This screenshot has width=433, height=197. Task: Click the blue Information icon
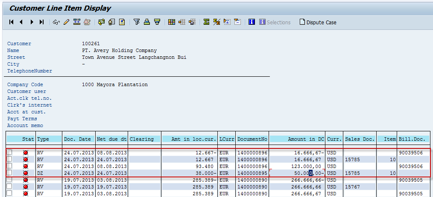click(x=252, y=22)
